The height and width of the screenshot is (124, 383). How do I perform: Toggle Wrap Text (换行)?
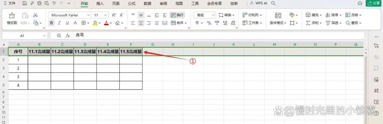[177, 15]
